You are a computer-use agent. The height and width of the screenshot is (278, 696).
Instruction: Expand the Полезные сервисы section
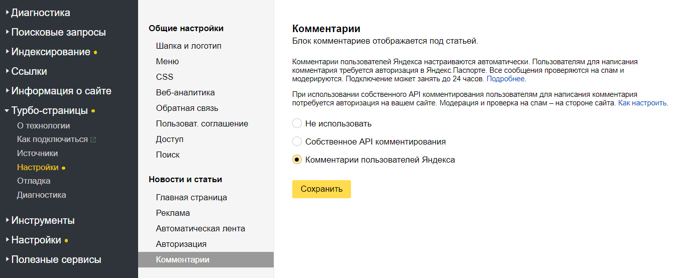point(56,259)
